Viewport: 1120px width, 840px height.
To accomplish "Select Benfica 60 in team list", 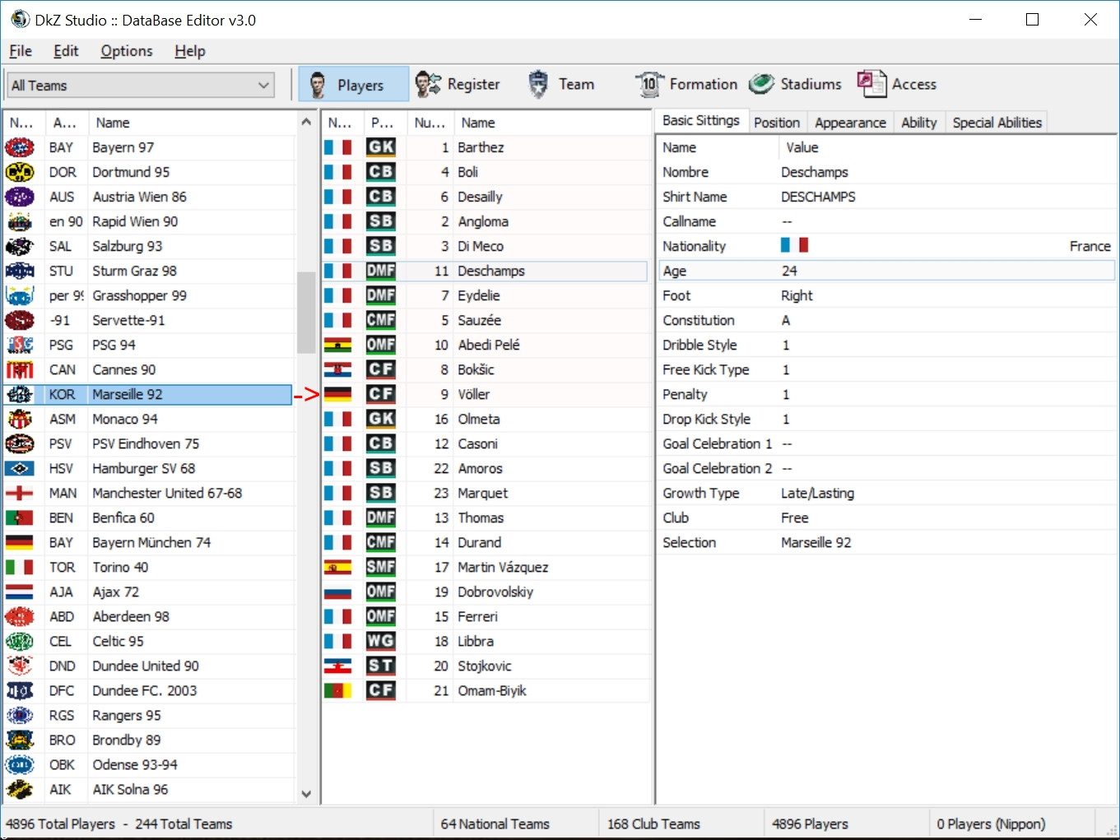I will 148,517.
